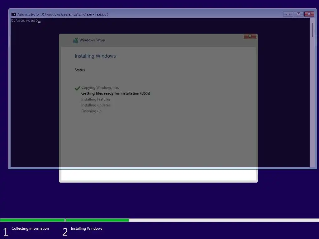Close the Administrator cmd.exe window
This screenshot has width=319, height=239.
[309, 14]
